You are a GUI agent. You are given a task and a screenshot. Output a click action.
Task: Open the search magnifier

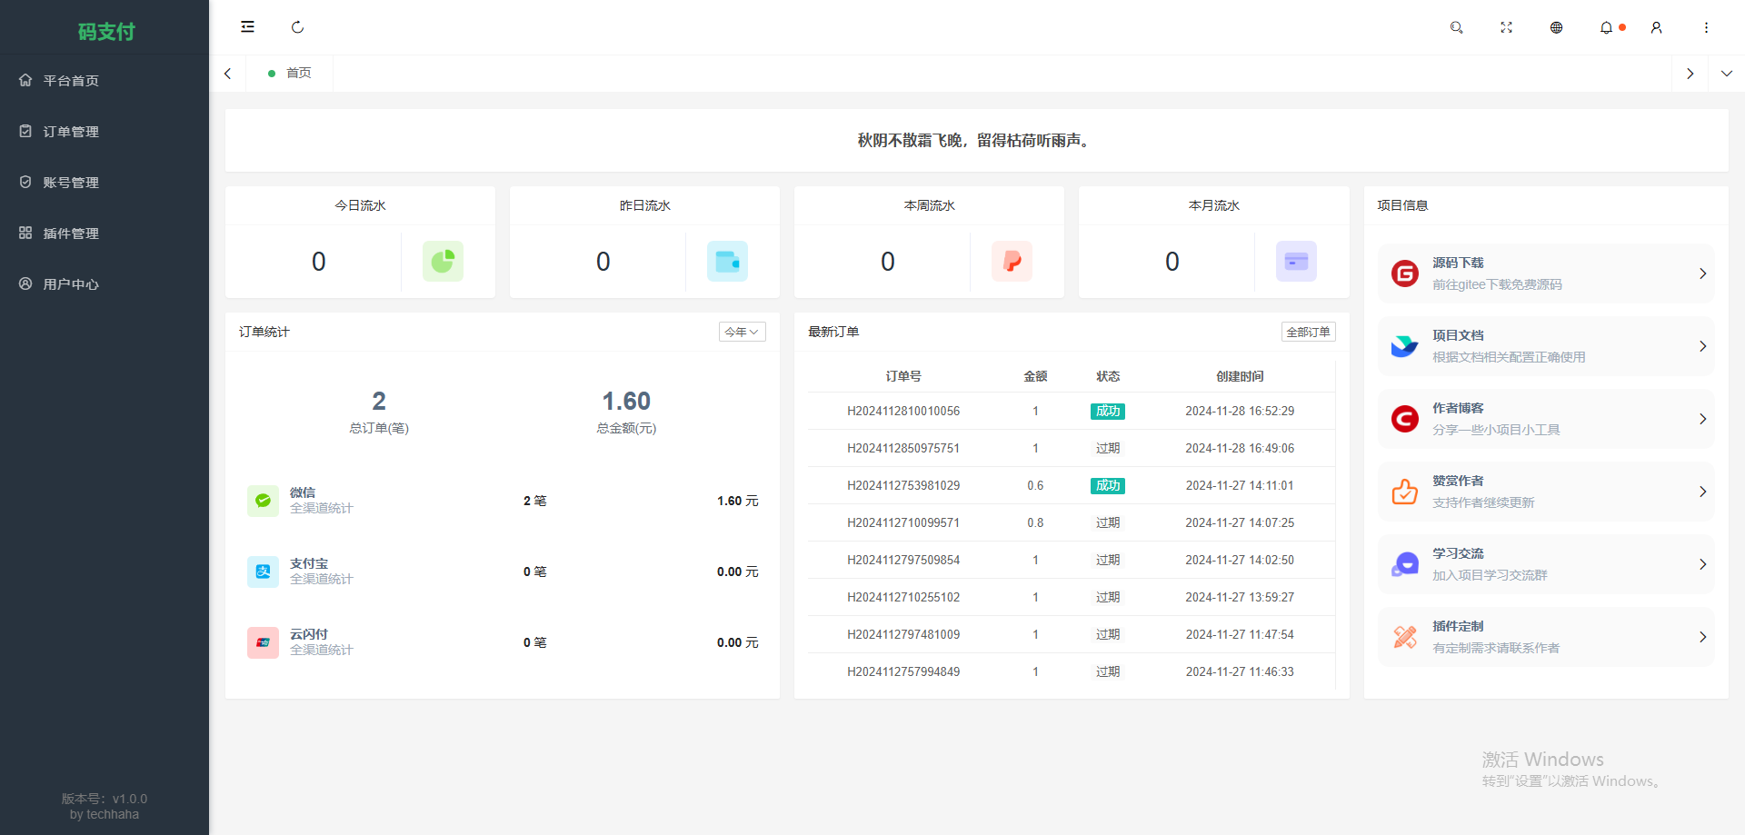[x=1456, y=27]
